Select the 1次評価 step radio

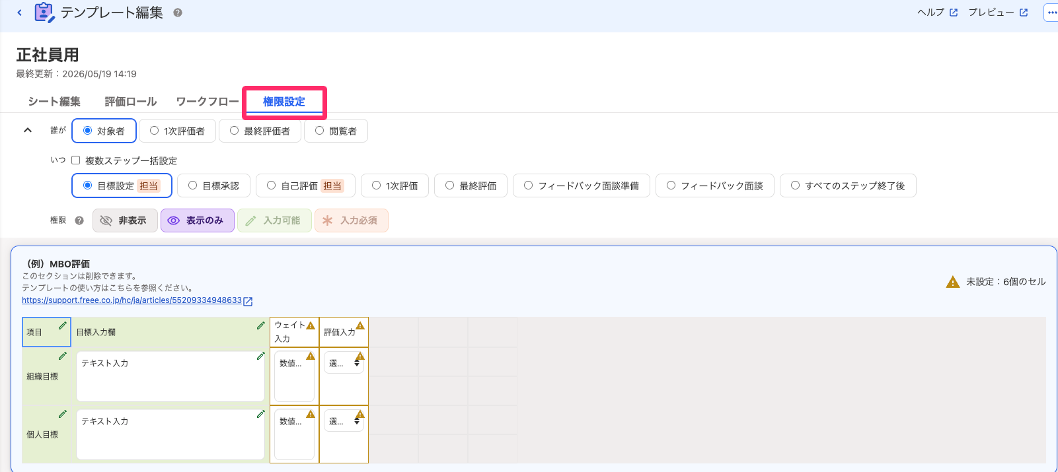pyautogui.click(x=395, y=185)
